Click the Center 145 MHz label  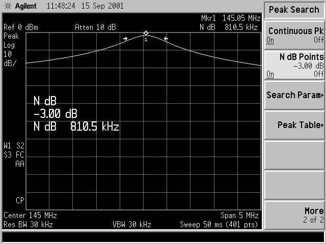coord(30,216)
